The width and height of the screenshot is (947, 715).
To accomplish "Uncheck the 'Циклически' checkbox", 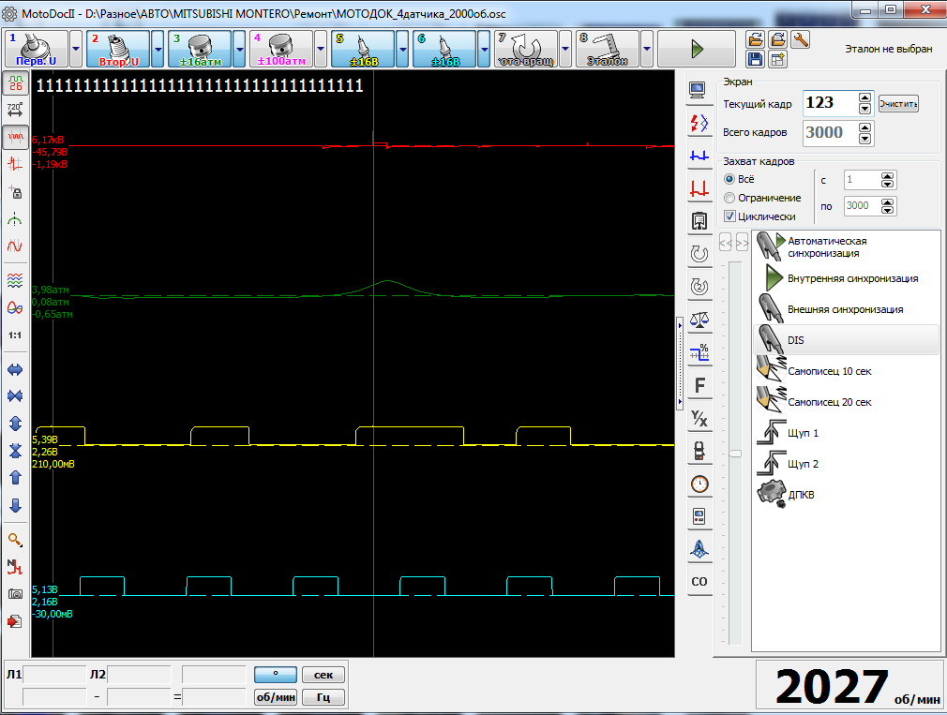I will pyautogui.click(x=729, y=216).
